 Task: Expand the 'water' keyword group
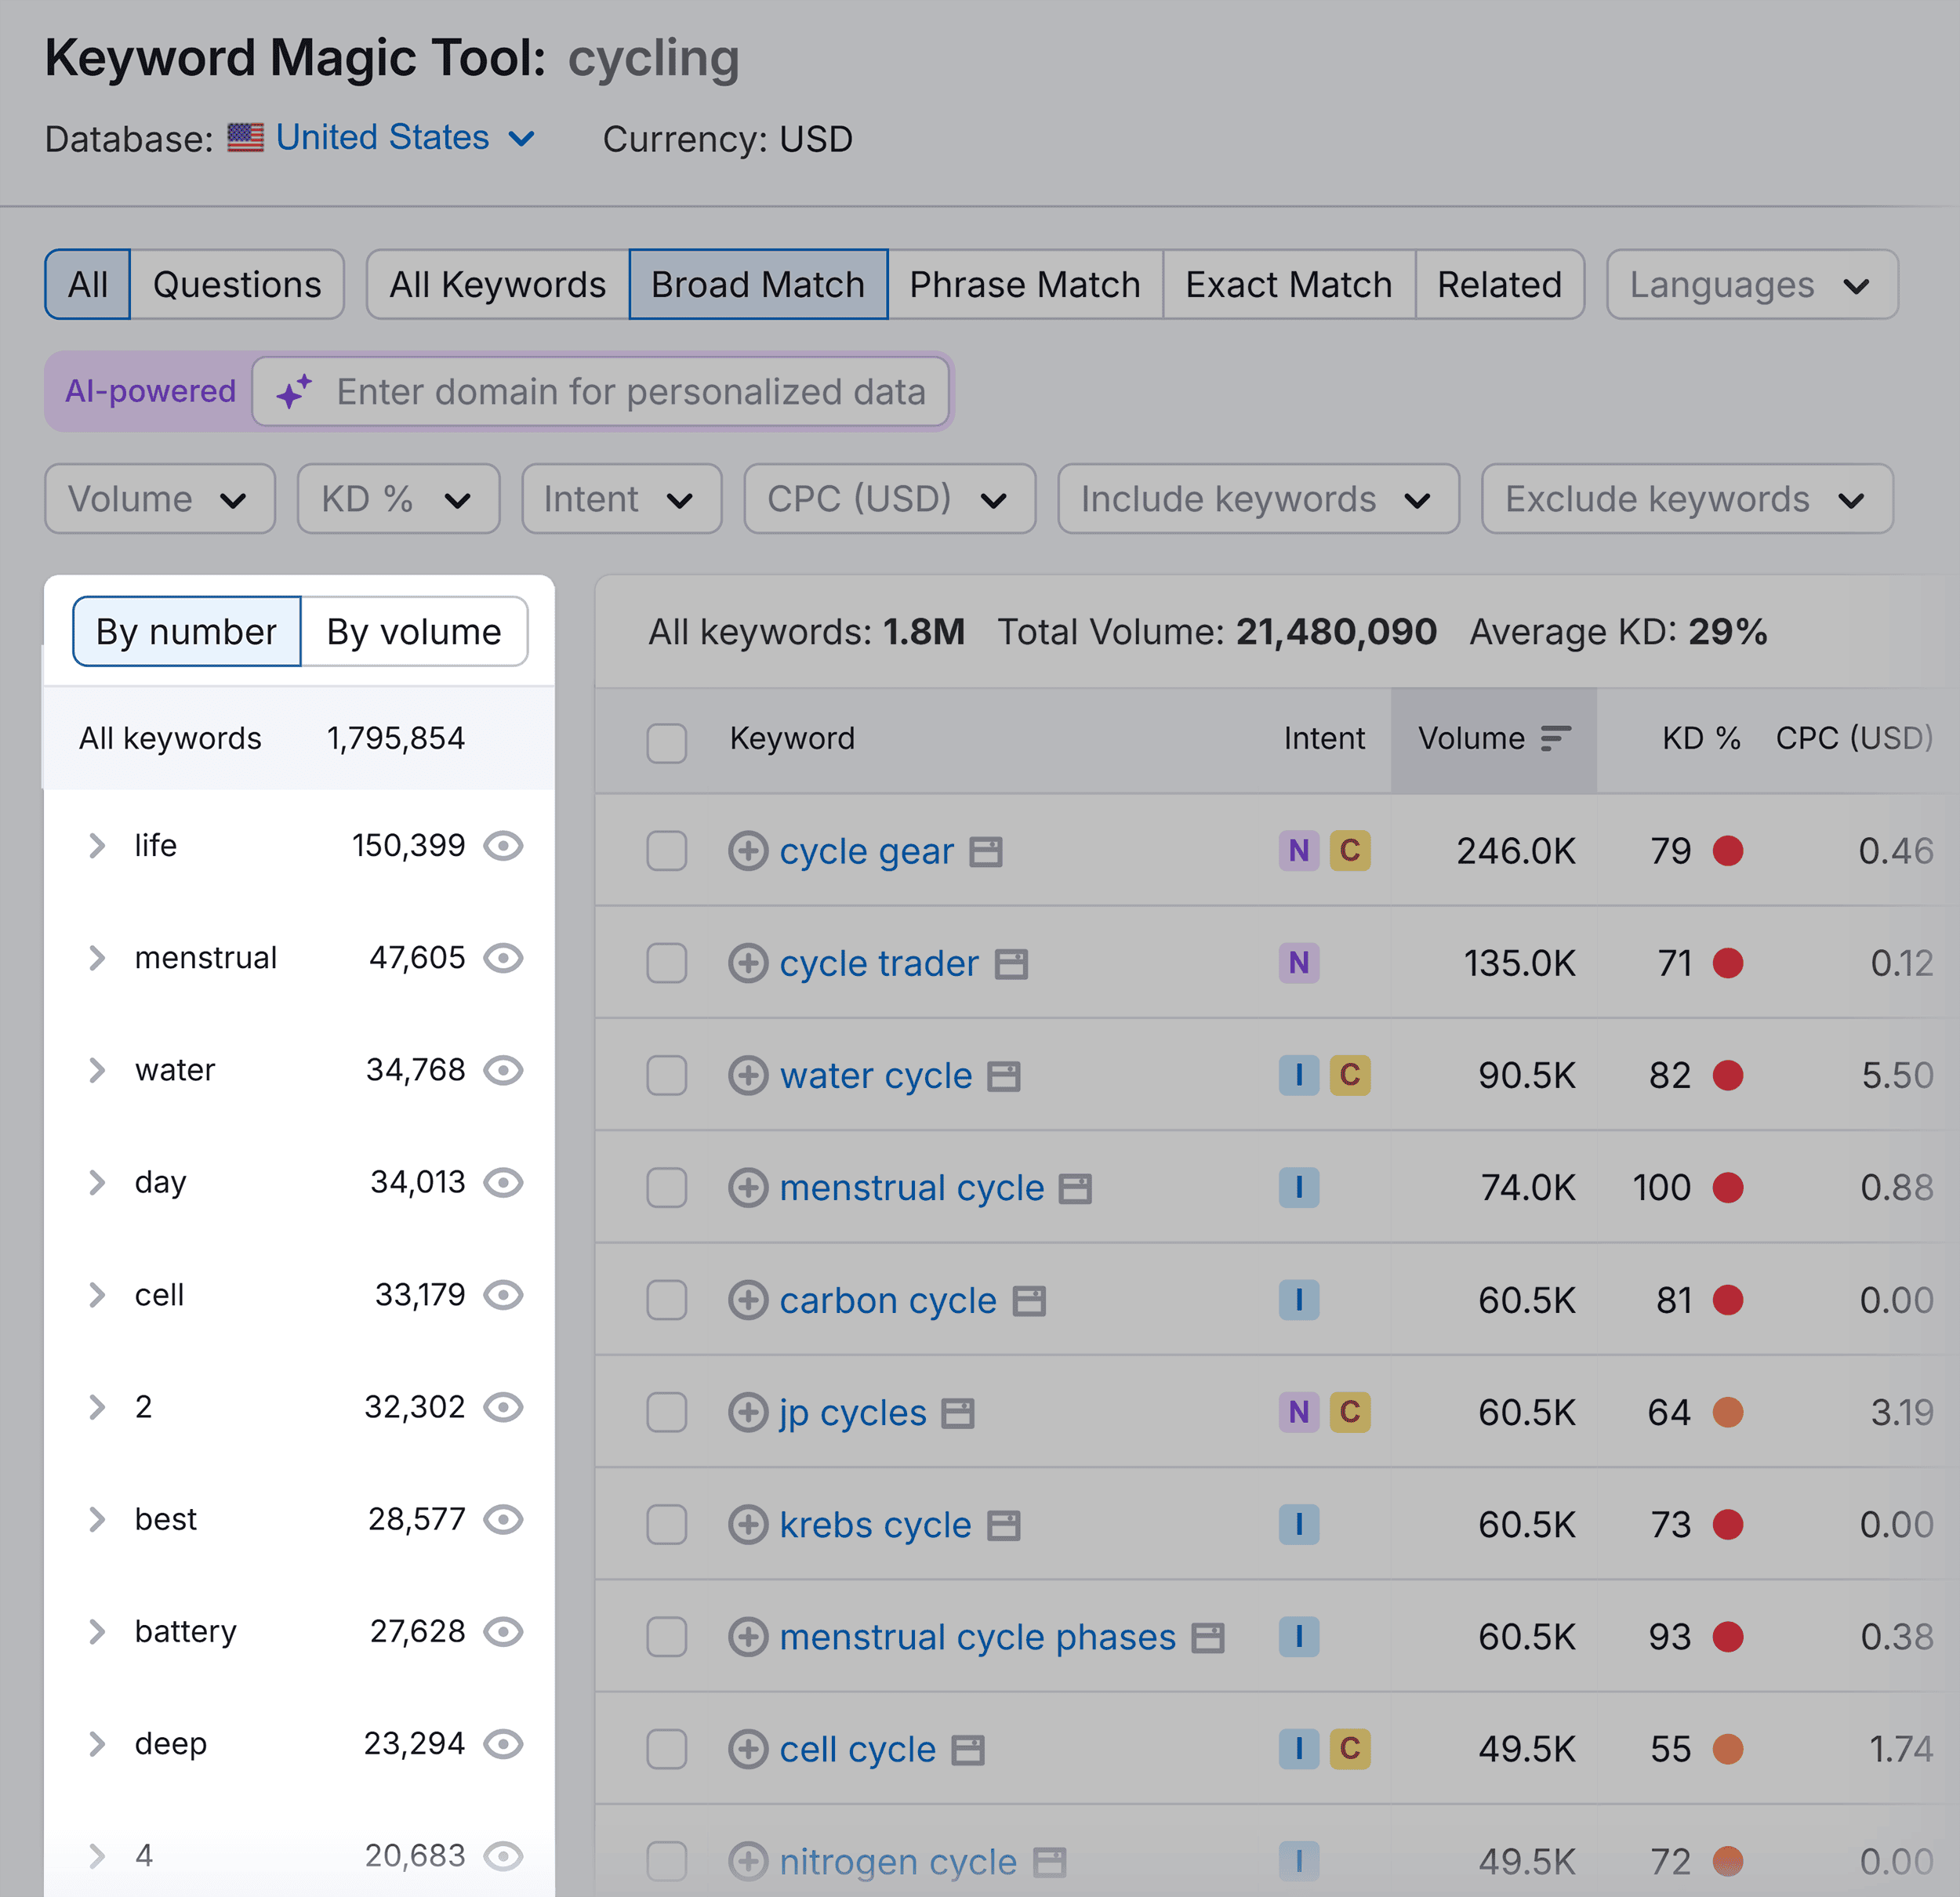click(97, 1070)
